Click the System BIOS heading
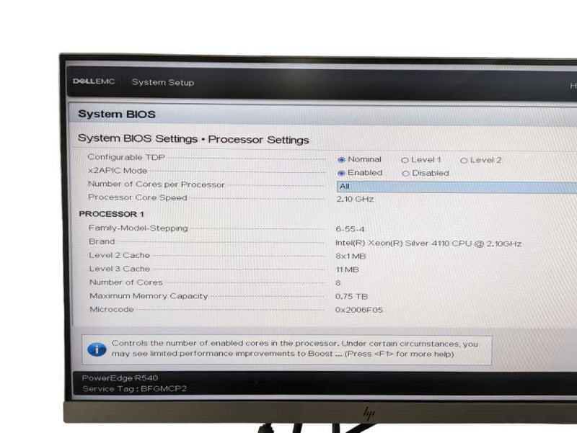This screenshot has height=433, width=577. click(x=117, y=114)
